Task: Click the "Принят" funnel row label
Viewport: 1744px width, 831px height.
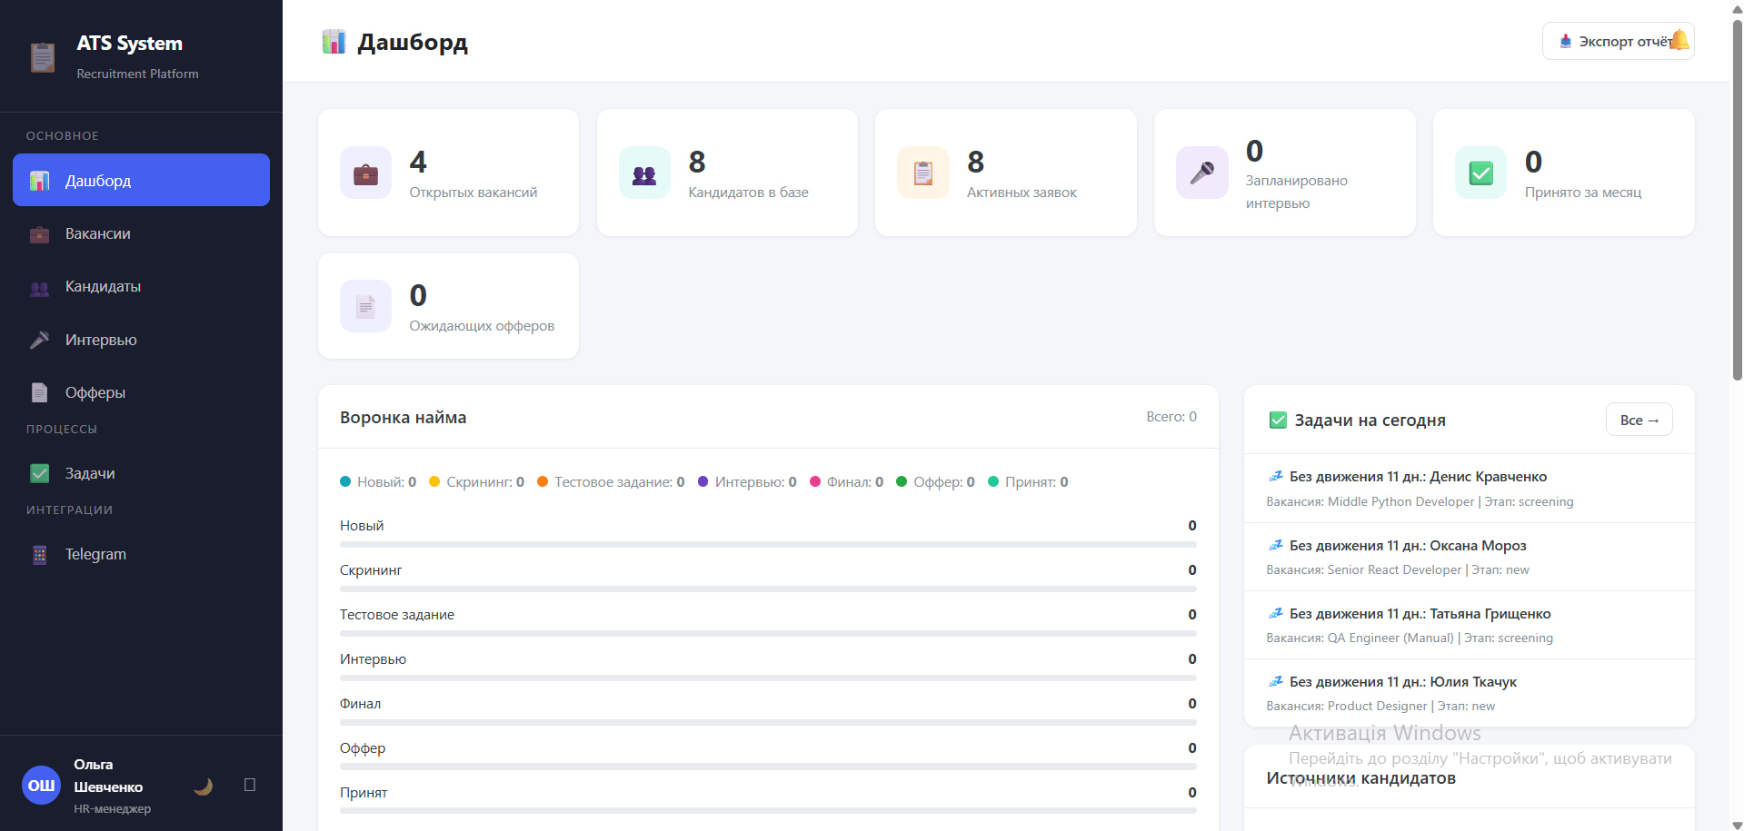Action: click(x=364, y=793)
